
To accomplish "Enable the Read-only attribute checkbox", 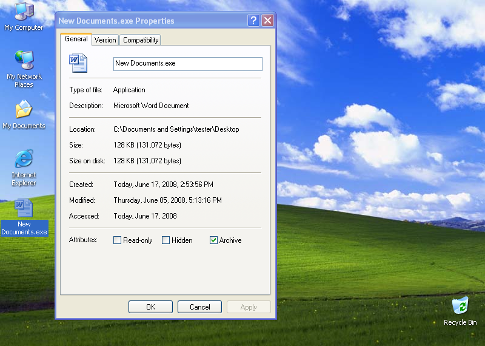I will pyautogui.click(x=118, y=240).
